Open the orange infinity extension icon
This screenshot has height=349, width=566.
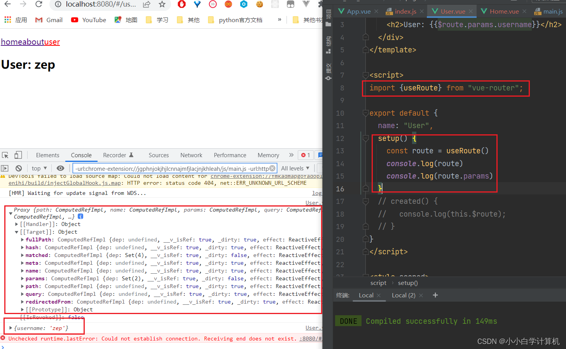[x=228, y=4]
